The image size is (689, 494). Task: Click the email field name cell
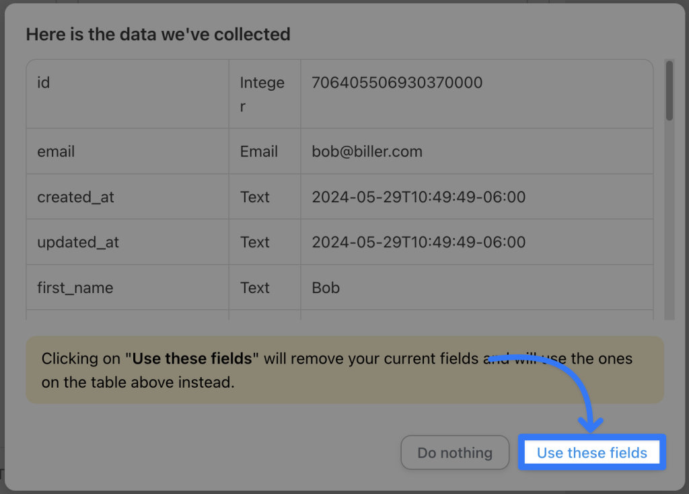coord(56,152)
